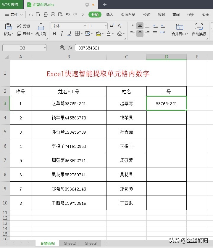
Task: Click the fx insert function icon
Action: 70,48
